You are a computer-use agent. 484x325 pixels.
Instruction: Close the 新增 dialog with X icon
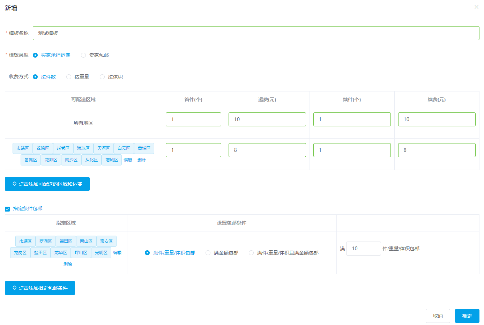[x=476, y=7]
